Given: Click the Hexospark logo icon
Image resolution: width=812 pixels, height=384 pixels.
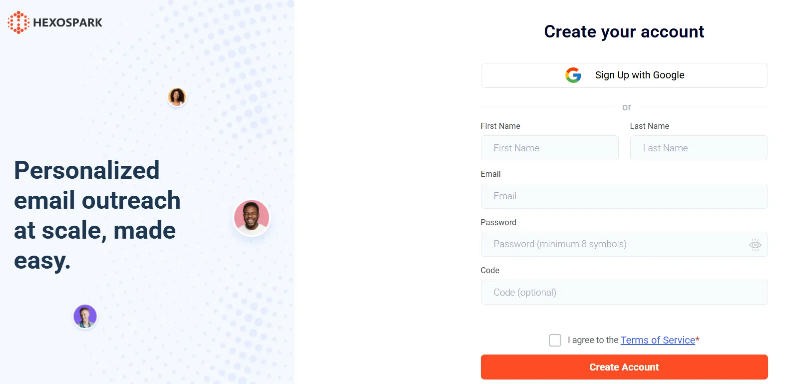Looking at the screenshot, I should click(x=18, y=22).
